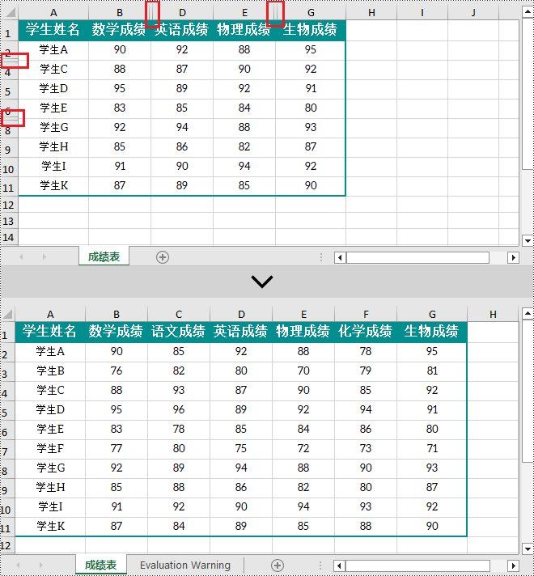Click bottom workbook vertical scroll up arrow
This screenshot has height=576, width=534.
tap(528, 313)
